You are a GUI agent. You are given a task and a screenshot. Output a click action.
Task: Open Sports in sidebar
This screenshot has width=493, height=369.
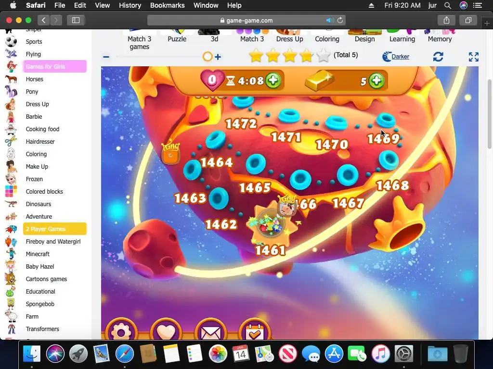(34, 41)
